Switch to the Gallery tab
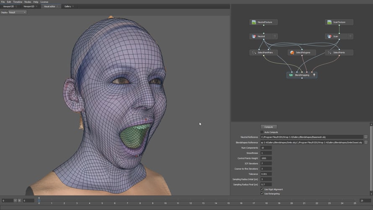Viewport: 373px width, 210px height. coord(67,7)
